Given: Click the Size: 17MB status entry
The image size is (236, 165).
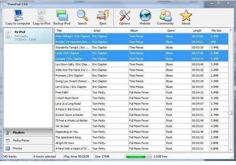Looking at the screenshot, I should 102,157.
